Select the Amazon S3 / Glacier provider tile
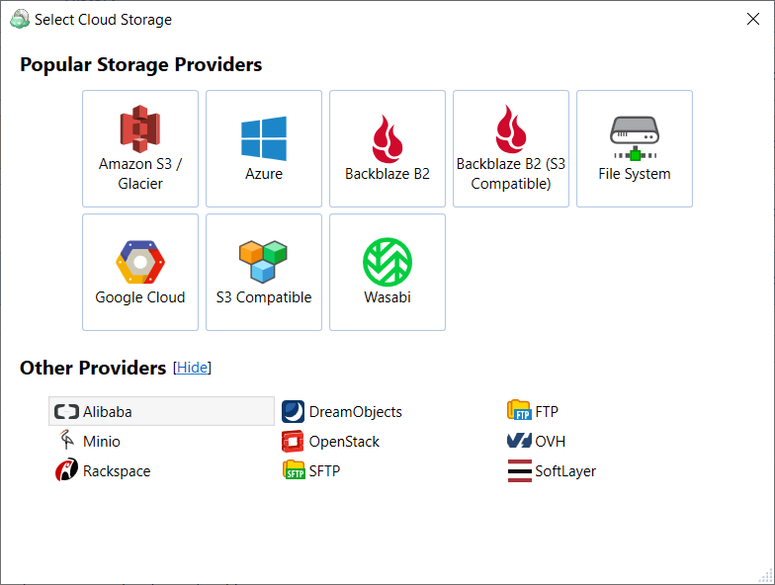The height and width of the screenshot is (585, 775). [x=140, y=148]
